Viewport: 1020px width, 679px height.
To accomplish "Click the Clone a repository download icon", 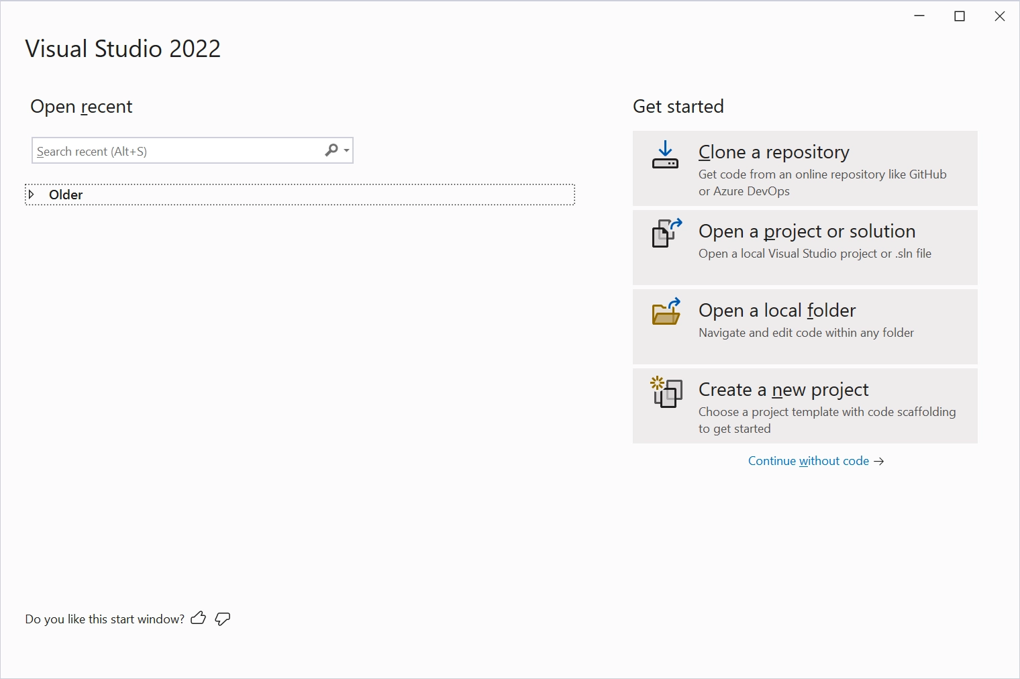I will (665, 154).
